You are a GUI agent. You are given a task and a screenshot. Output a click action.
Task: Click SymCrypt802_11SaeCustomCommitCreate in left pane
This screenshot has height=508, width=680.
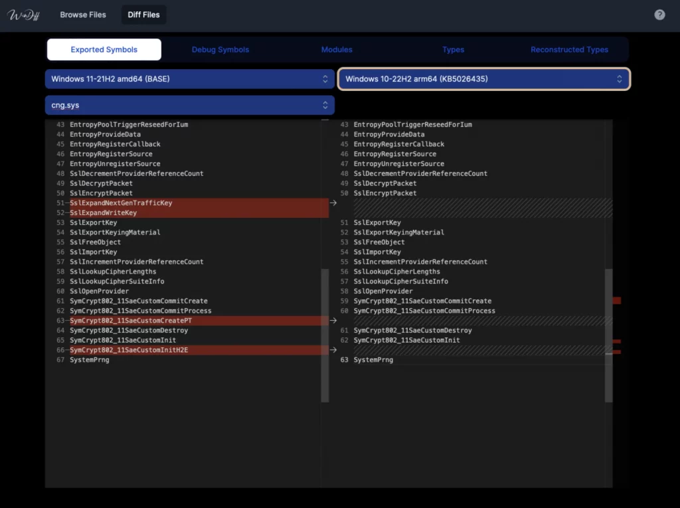point(139,301)
